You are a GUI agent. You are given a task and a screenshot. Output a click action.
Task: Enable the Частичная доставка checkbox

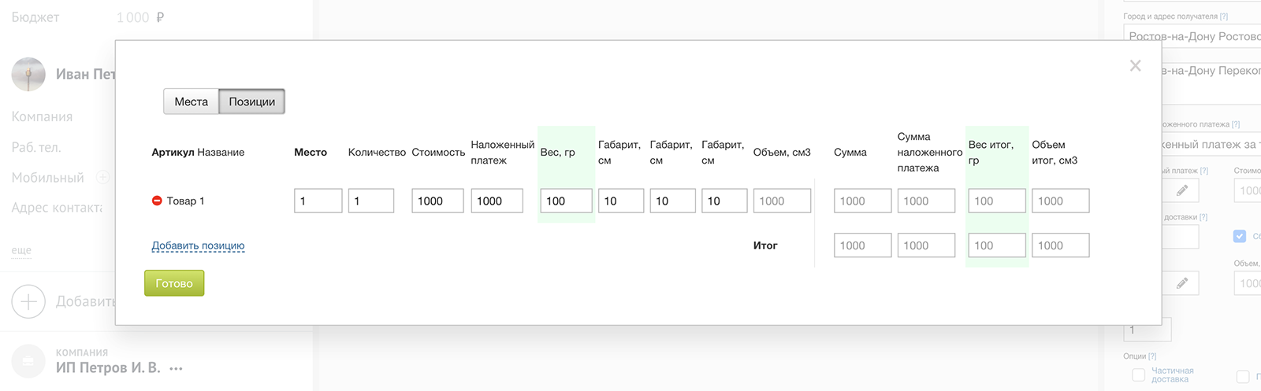1138,375
